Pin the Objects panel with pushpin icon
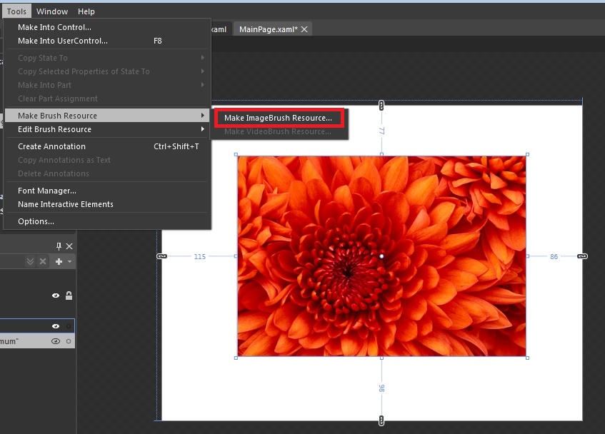Image resolution: width=605 pixels, height=434 pixels. [x=59, y=246]
